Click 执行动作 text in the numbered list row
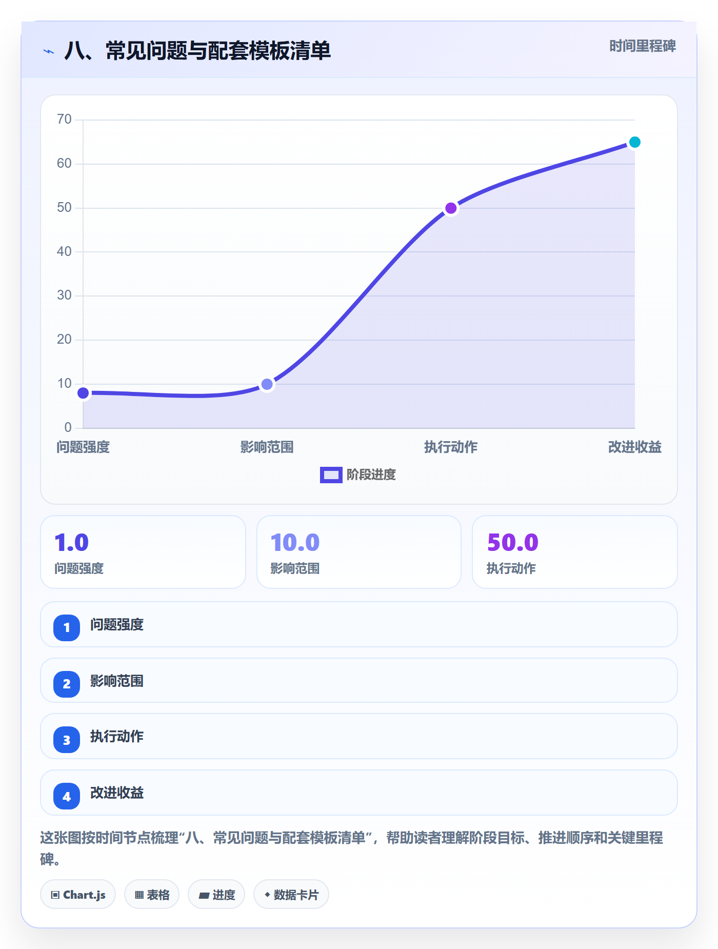The width and height of the screenshot is (718, 949). 117,737
